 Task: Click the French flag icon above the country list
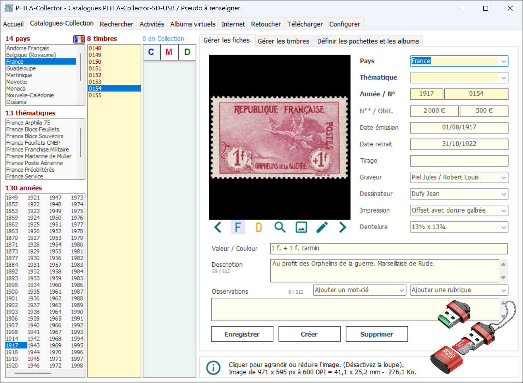tap(79, 39)
